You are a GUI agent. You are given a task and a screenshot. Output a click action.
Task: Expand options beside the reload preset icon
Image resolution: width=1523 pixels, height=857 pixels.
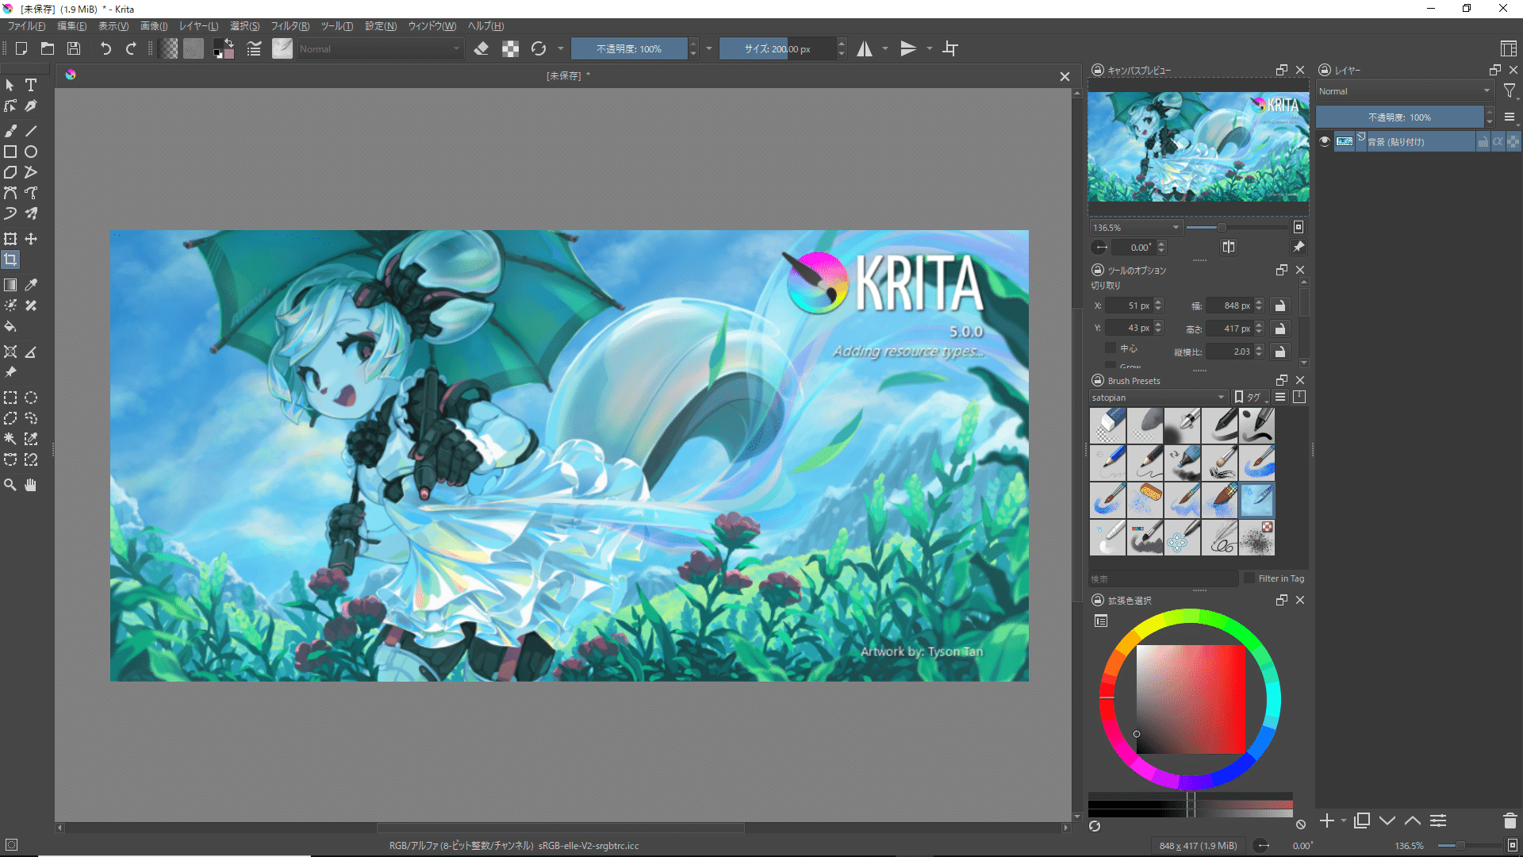coord(561,48)
